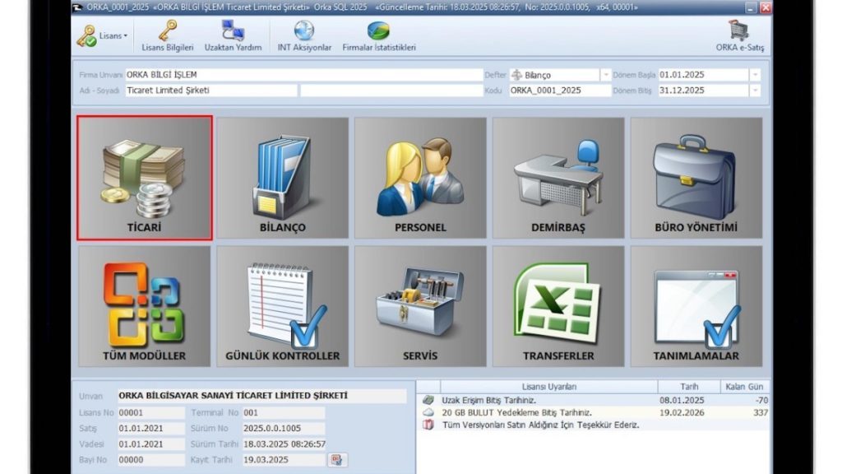This screenshot has height=474, width=842.
Task: Click the Firma Unvanı field
Action: tap(304, 75)
